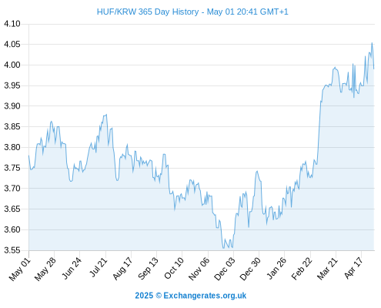
Task: Select the Apr 17 x-axis date label
Action: pyautogui.click(x=353, y=268)
